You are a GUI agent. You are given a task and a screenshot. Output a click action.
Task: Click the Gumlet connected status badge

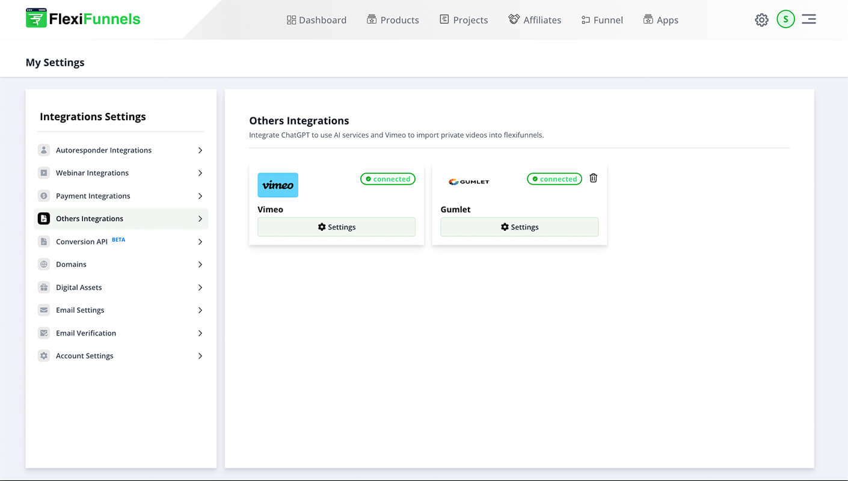tap(554, 179)
